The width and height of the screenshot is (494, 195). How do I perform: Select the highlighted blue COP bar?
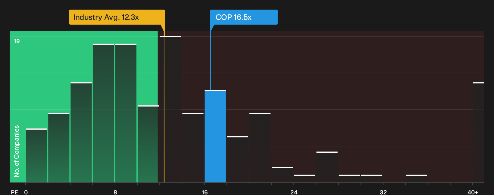coord(215,136)
